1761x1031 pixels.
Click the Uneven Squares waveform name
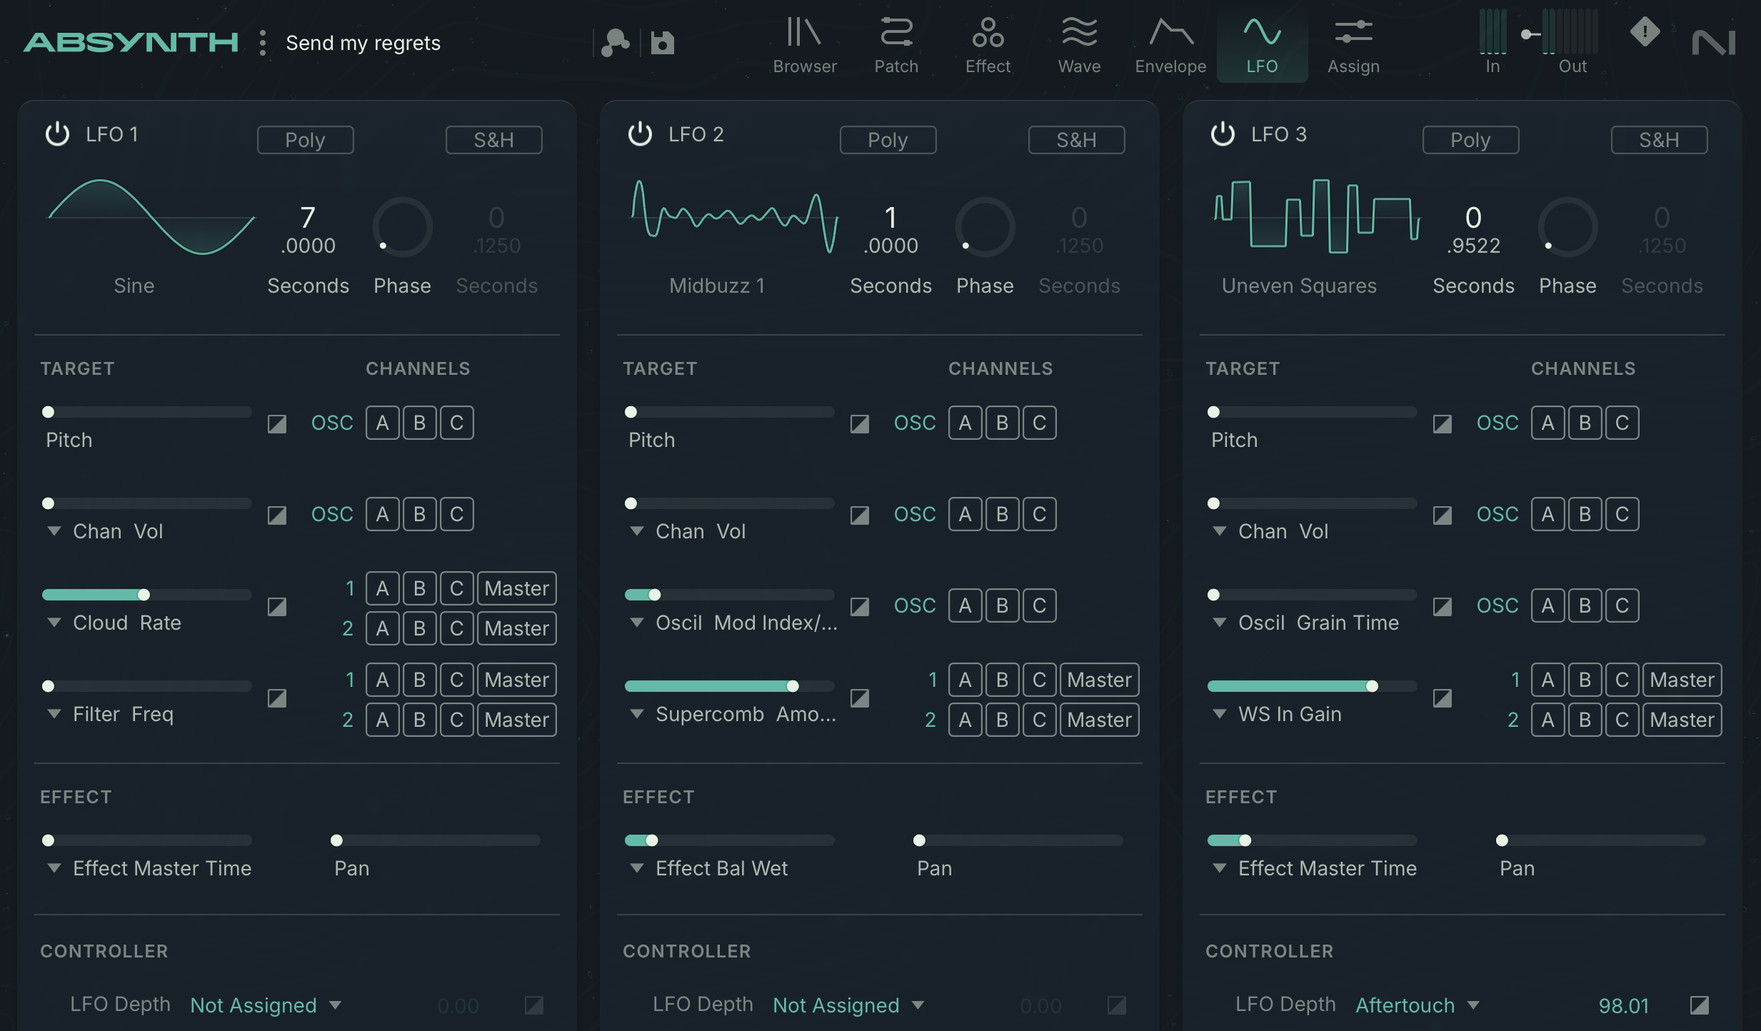pos(1299,286)
